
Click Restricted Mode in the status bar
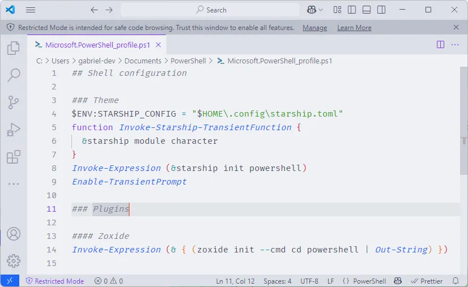click(55, 281)
